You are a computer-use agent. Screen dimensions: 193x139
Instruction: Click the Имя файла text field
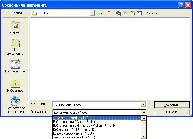(96, 104)
